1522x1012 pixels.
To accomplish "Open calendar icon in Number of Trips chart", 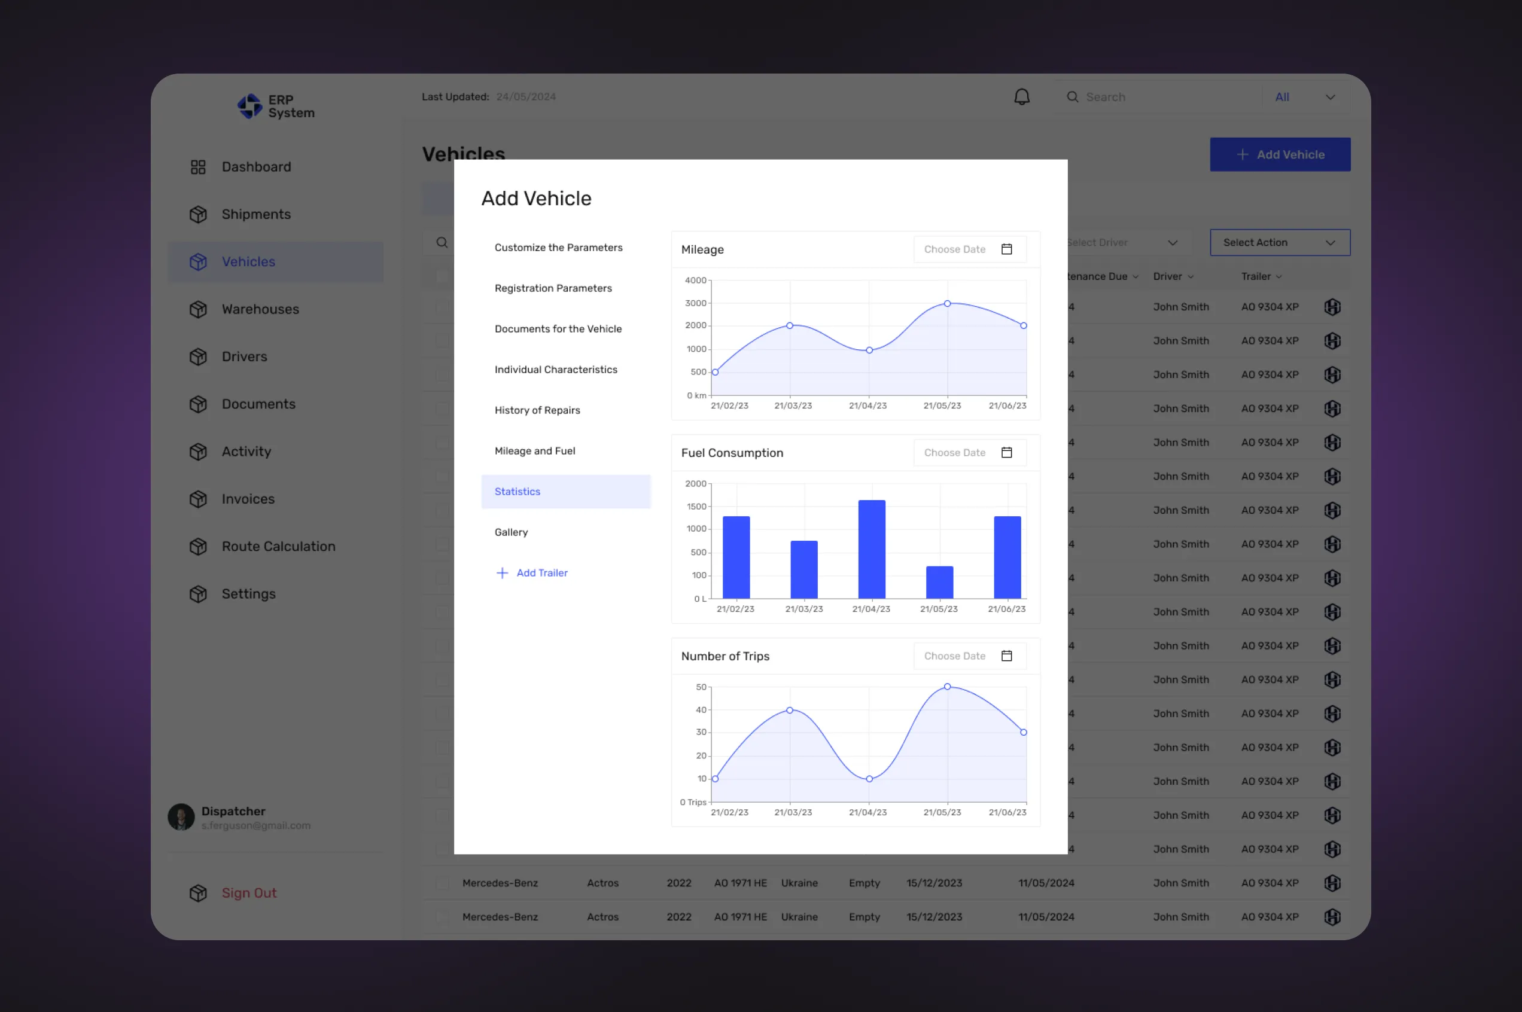I will [x=1006, y=656].
